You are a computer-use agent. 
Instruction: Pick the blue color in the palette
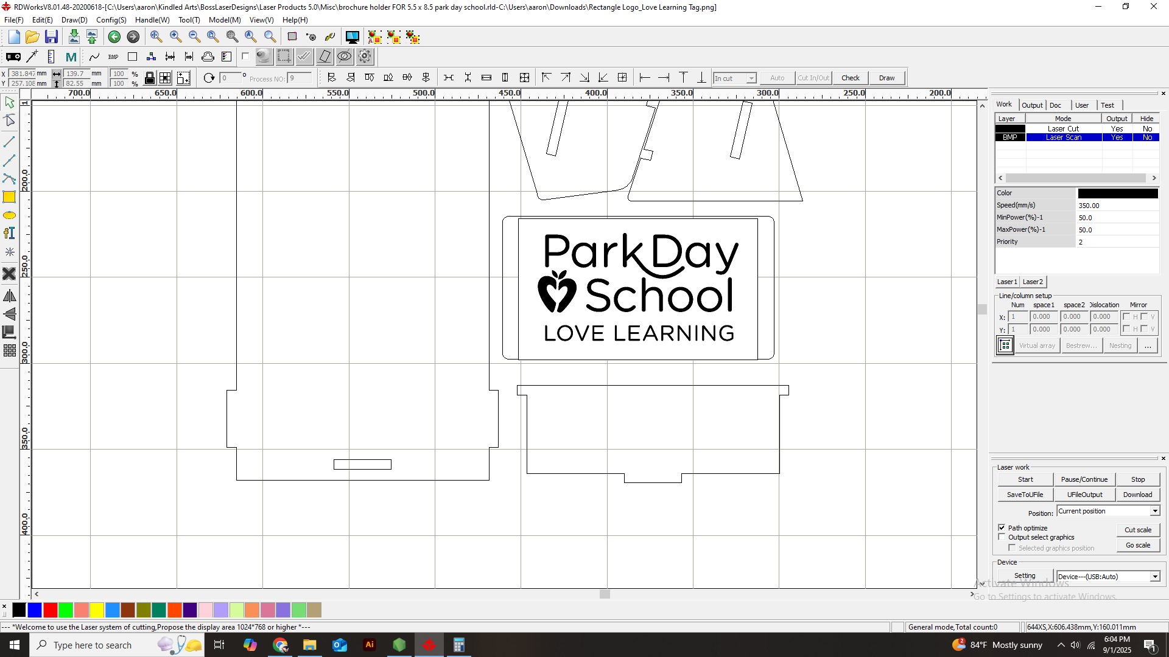pyautogui.click(x=35, y=610)
